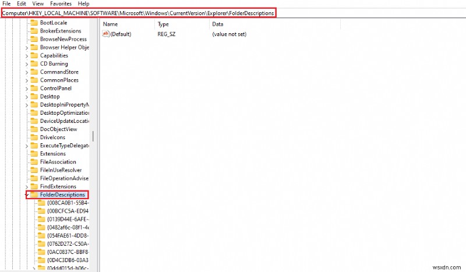Viewport: 466px width, 272px height.
Task: Collapse the FolderDescriptions key
Action: 27,195
